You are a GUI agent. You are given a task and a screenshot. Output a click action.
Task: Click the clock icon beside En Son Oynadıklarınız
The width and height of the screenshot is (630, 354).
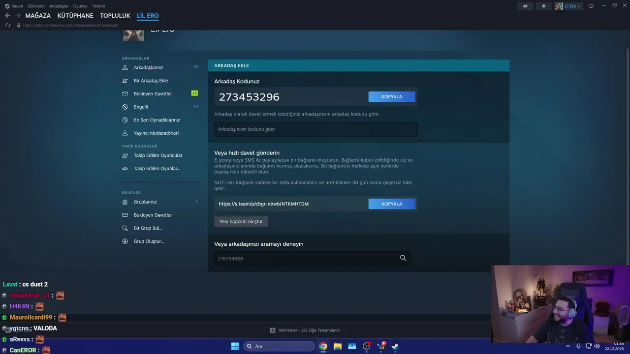click(125, 120)
